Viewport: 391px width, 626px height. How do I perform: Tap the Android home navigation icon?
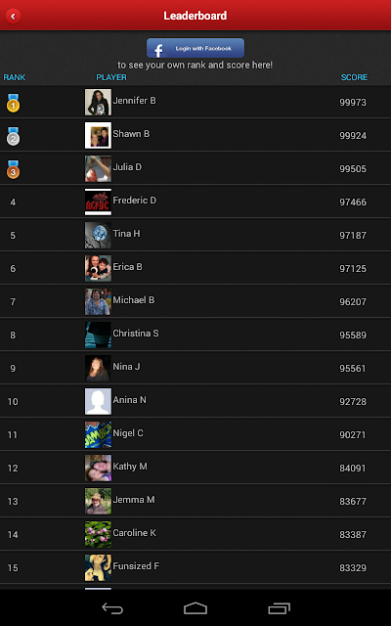[195, 608]
